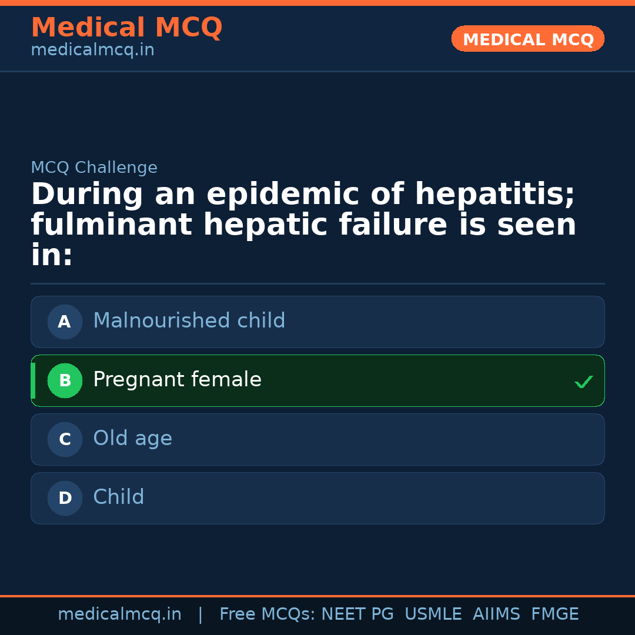Image resolution: width=635 pixels, height=635 pixels.
Task: Click the green checkmark on Pregnant female
Action: (x=583, y=382)
